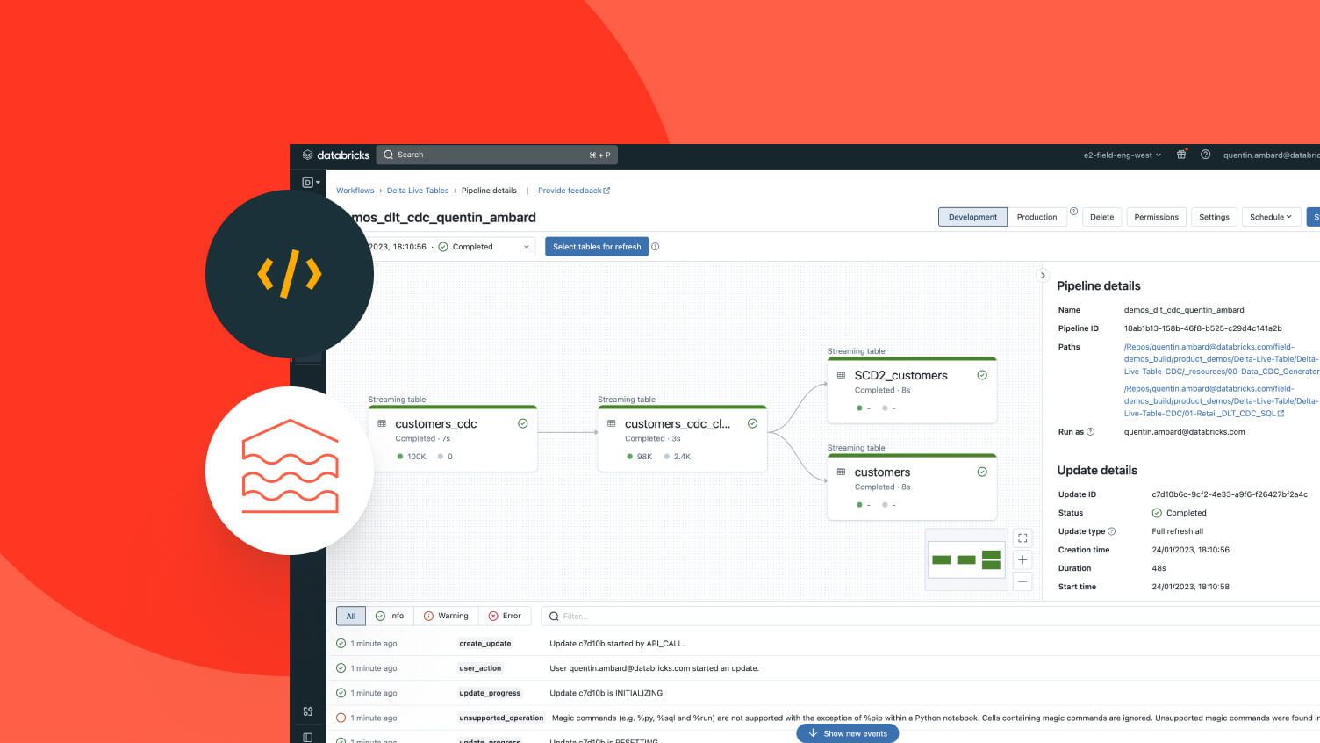Click the completed checkmark on the customers_cdc node
This screenshot has width=1320, height=743.
[x=523, y=423]
